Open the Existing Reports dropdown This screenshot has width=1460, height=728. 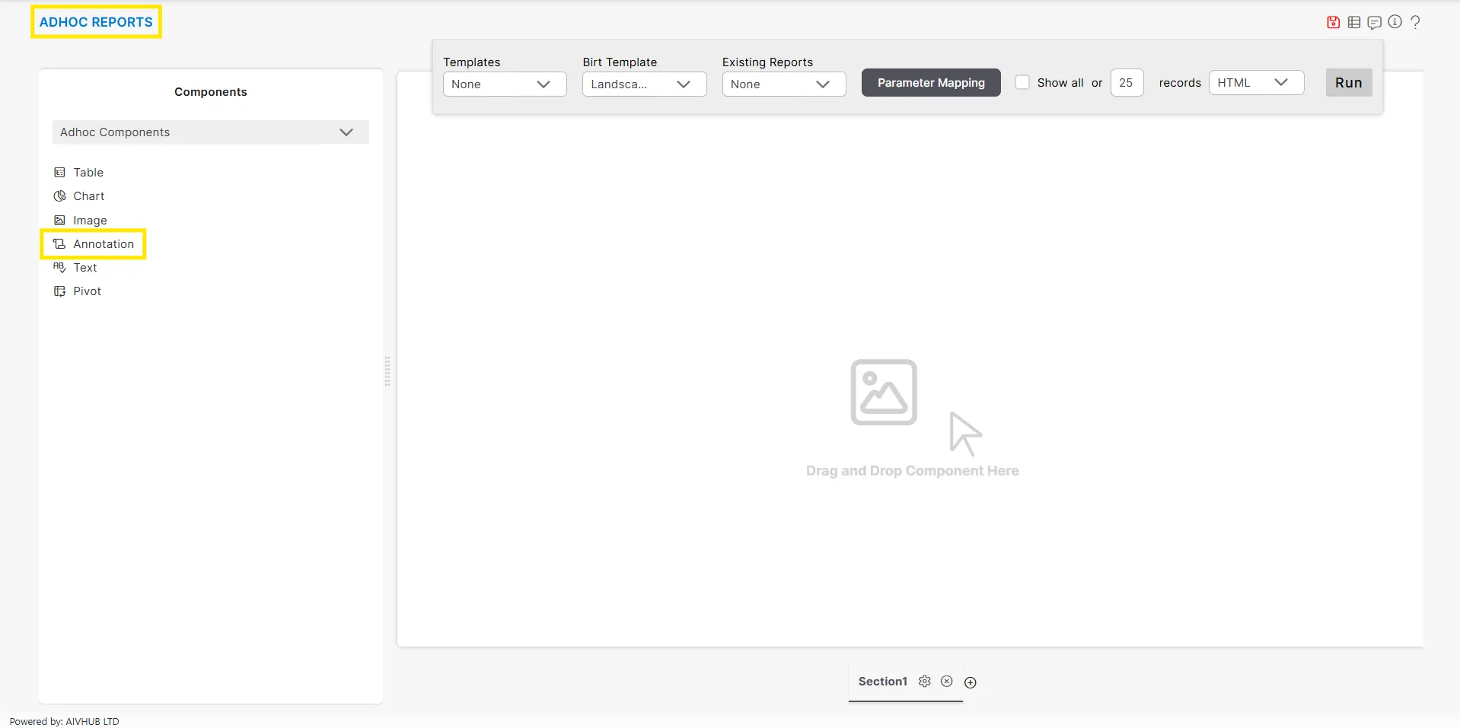(x=783, y=84)
